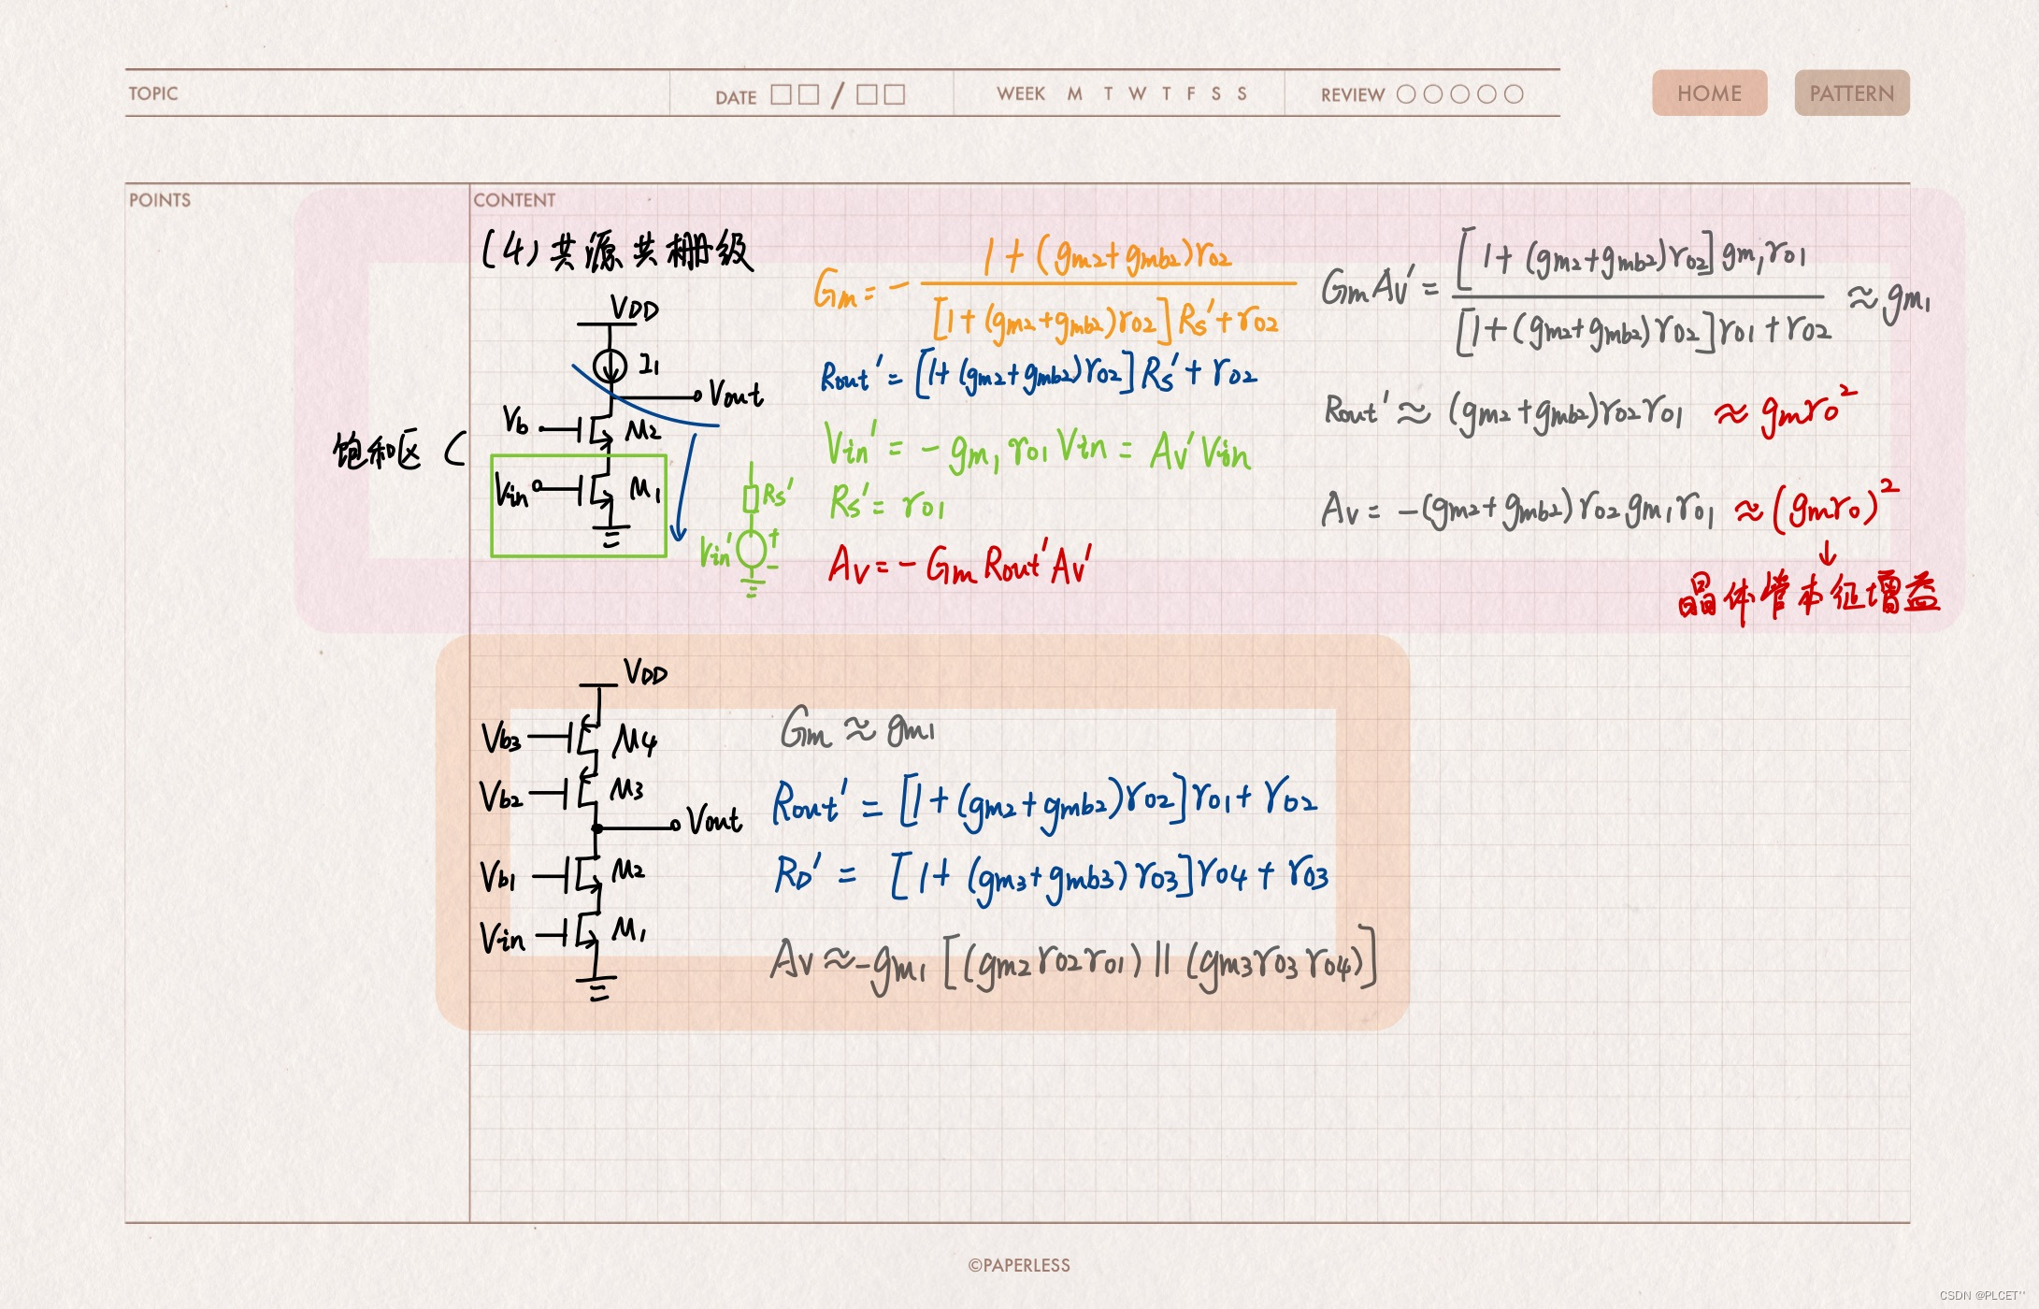Select F for Friday in WEEK
This screenshot has height=1309, width=2039.
pos(1191,93)
